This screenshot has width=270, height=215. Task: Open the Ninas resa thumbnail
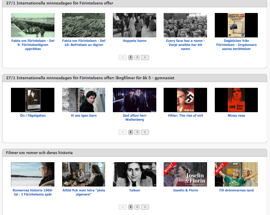pos(236,100)
